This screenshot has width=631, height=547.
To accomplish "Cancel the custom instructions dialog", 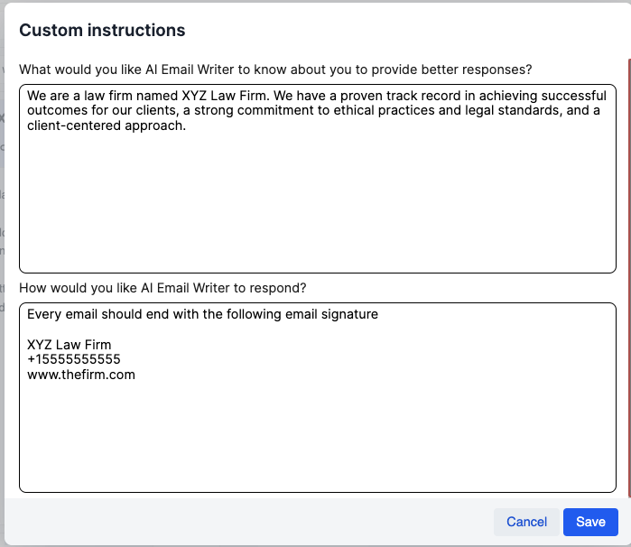I will pos(526,522).
